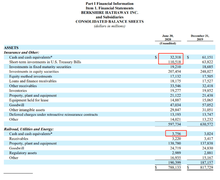Viewport: 220px width, 180px height.
Task: Click the June 30, 2020 column header
Action: (x=168, y=38)
